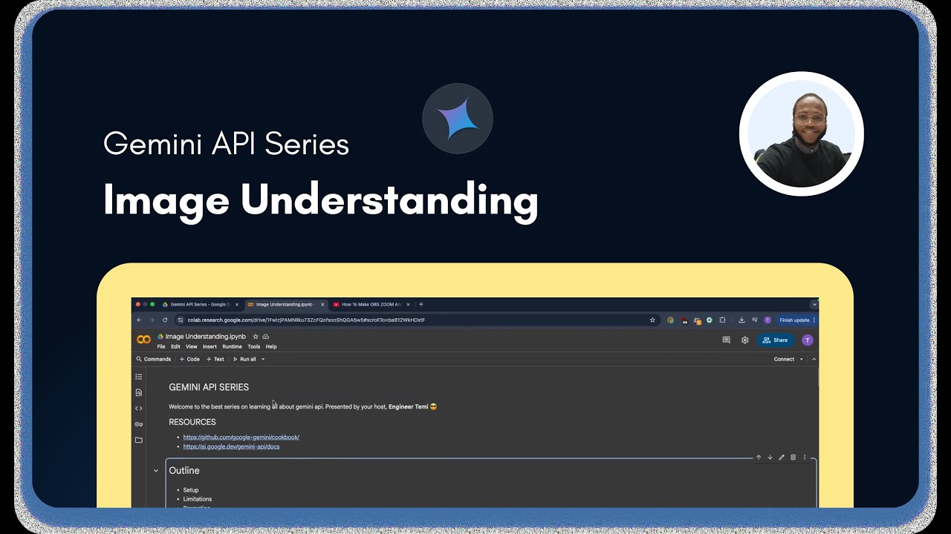This screenshot has width=951, height=534.
Task: Open the ai.google.dev gemini-api docs link
Action: tap(231, 446)
